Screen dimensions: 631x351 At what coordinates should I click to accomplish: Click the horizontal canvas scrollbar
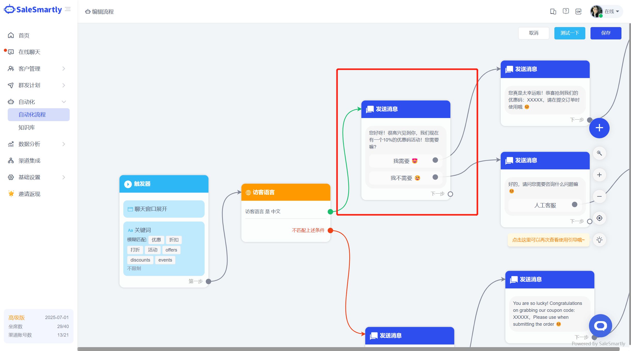click(348, 349)
